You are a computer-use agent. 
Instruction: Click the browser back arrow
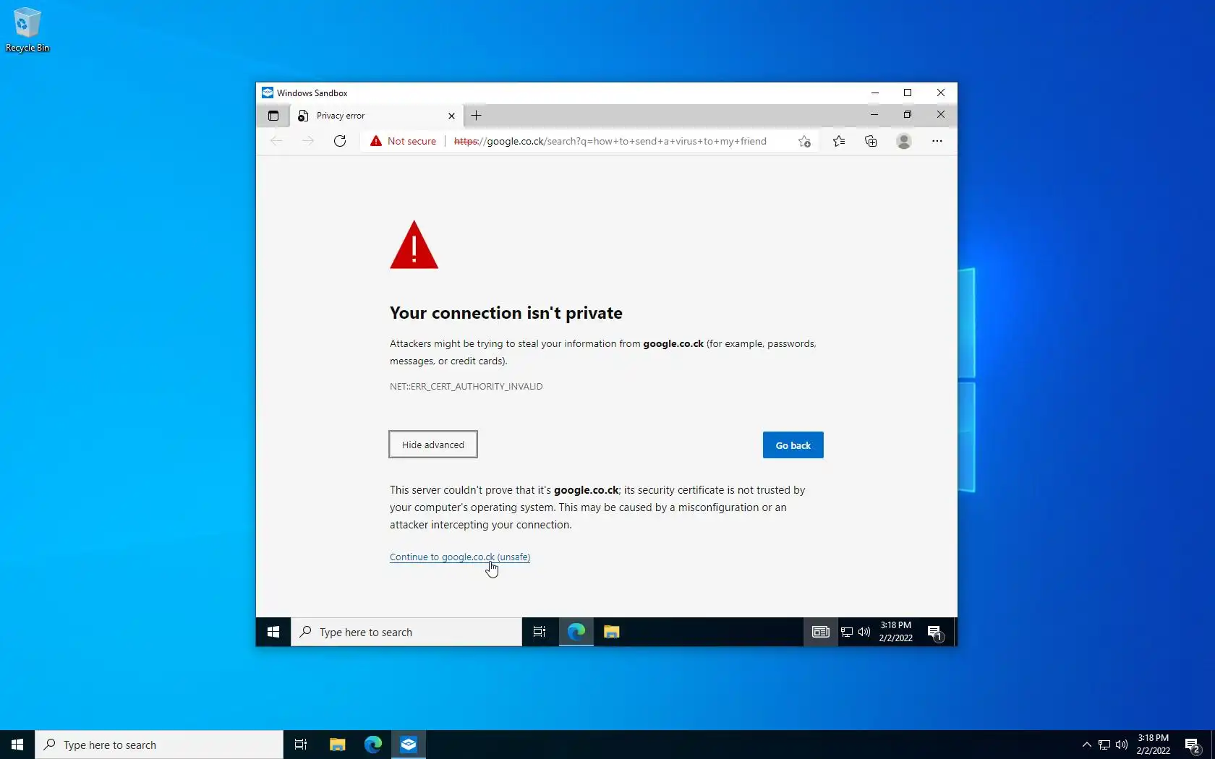point(276,141)
